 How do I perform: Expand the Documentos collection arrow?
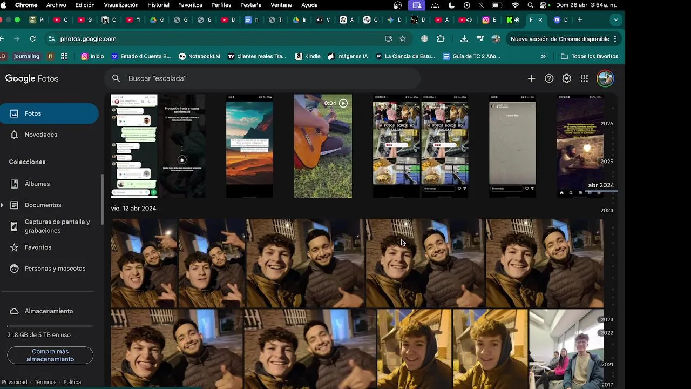3,205
